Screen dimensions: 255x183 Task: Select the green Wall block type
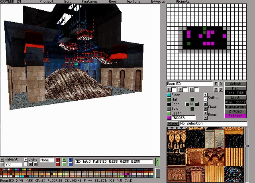tap(169, 99)
